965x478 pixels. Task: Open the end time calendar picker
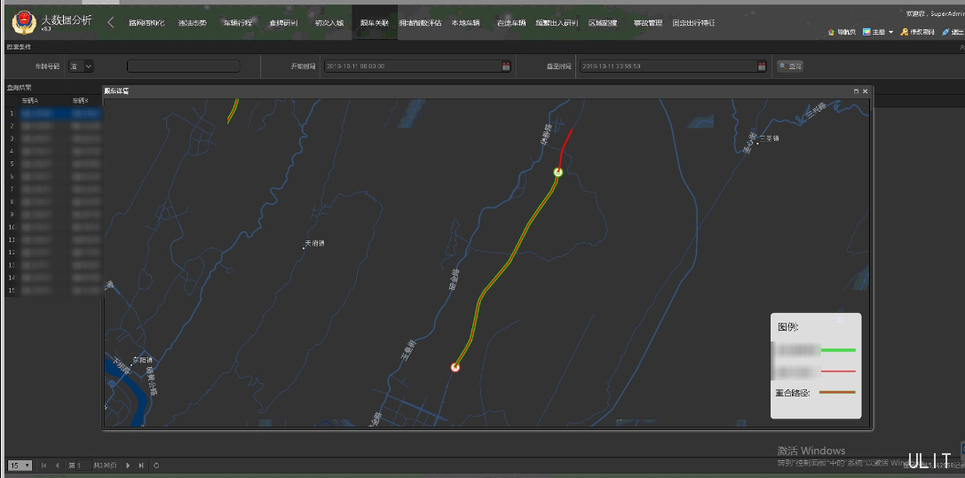(x=762, y=66)
